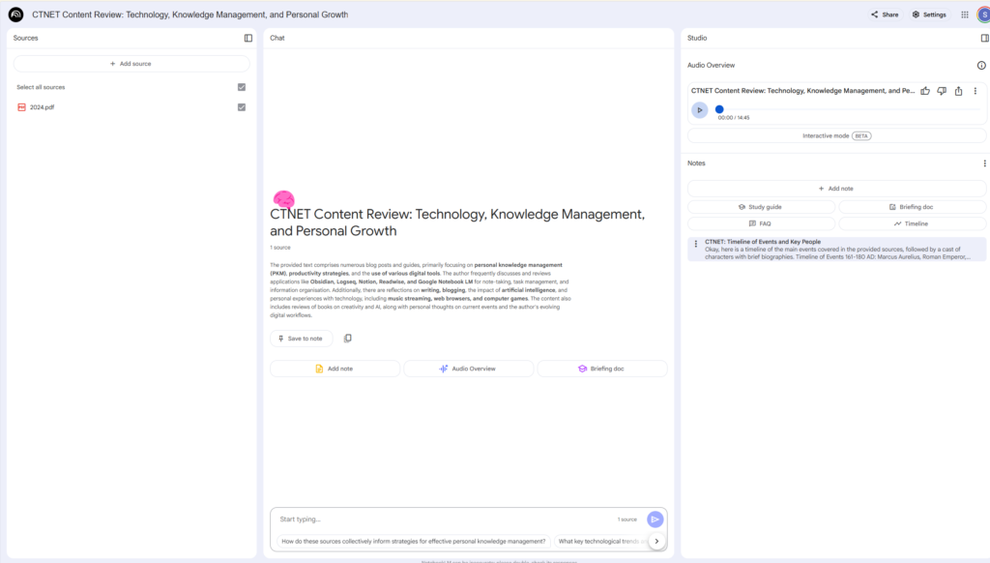Click the Add source button
This screenshot has height=563, width=990.
point(131,64)
